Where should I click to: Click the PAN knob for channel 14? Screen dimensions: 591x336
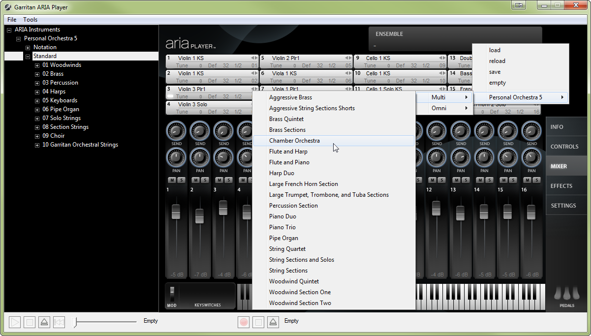point(484,158)
